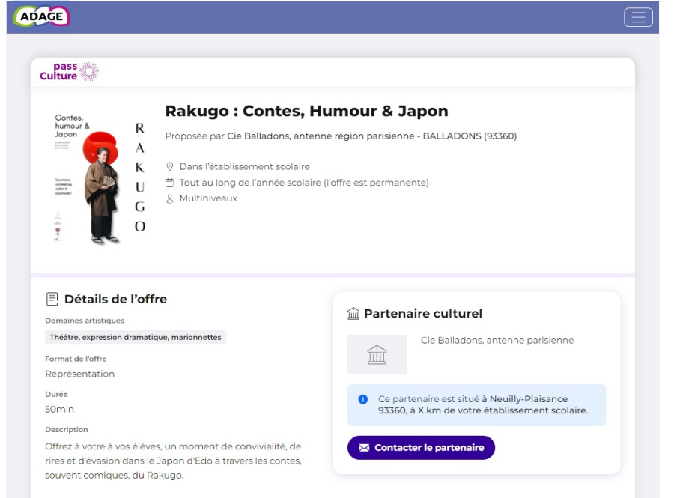Click the pass Culture logo

(69, 72)
